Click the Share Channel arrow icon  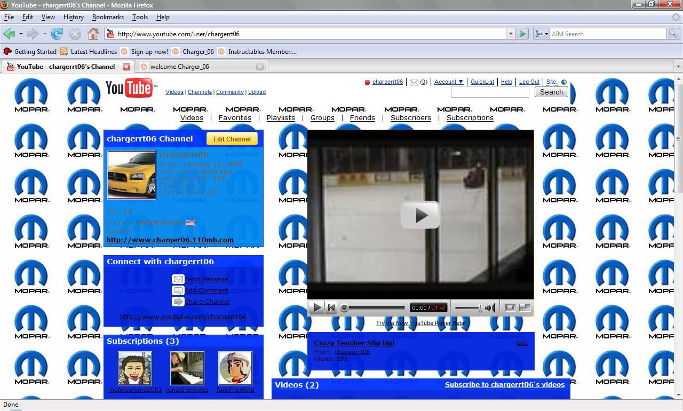tap(178, 302)
